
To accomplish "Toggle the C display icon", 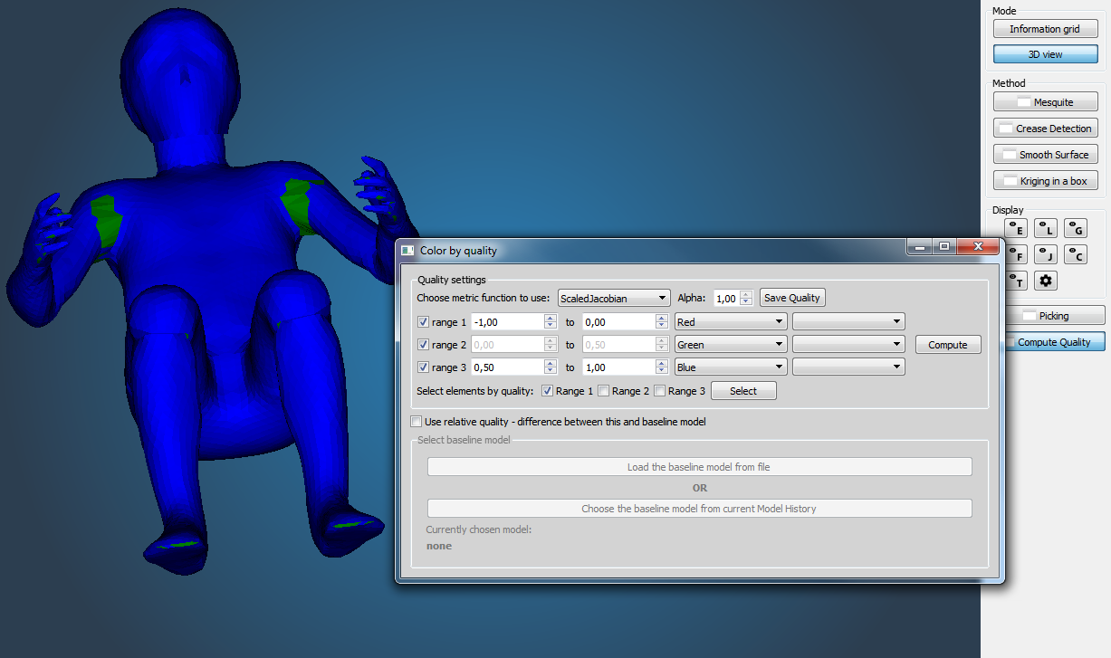I will point(1076,254).
